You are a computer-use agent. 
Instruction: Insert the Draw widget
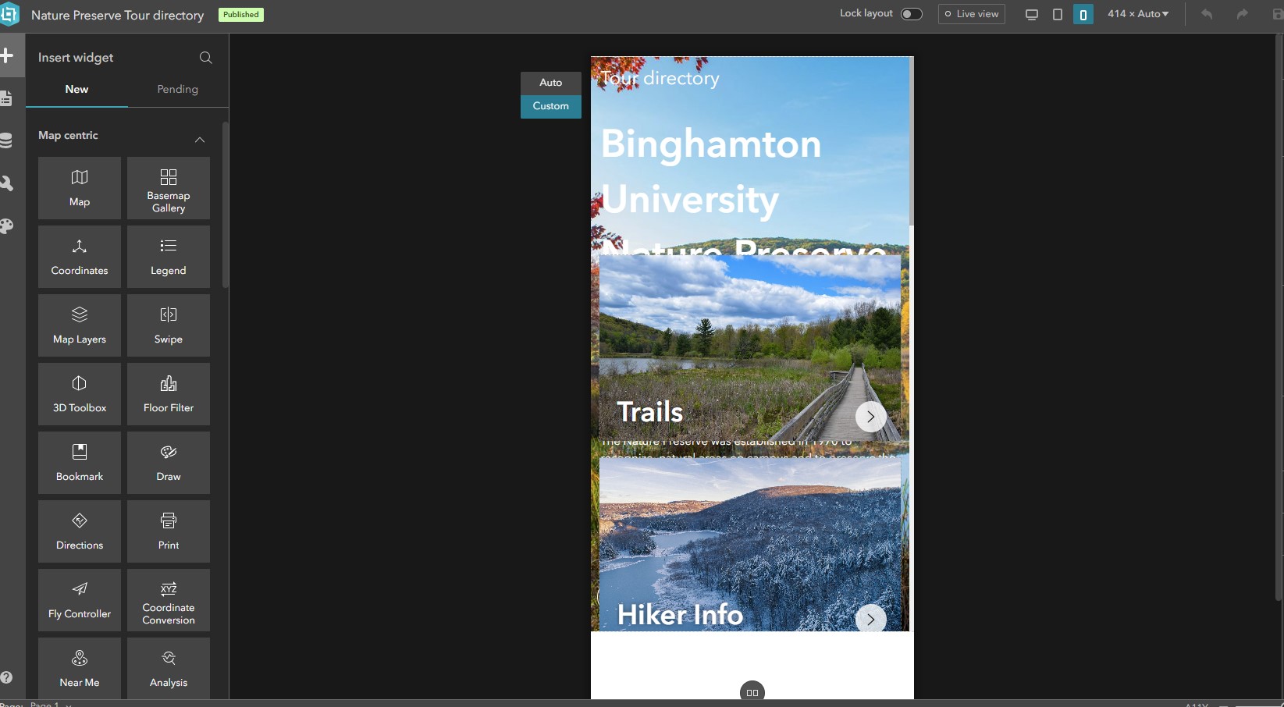pos(169,463)
